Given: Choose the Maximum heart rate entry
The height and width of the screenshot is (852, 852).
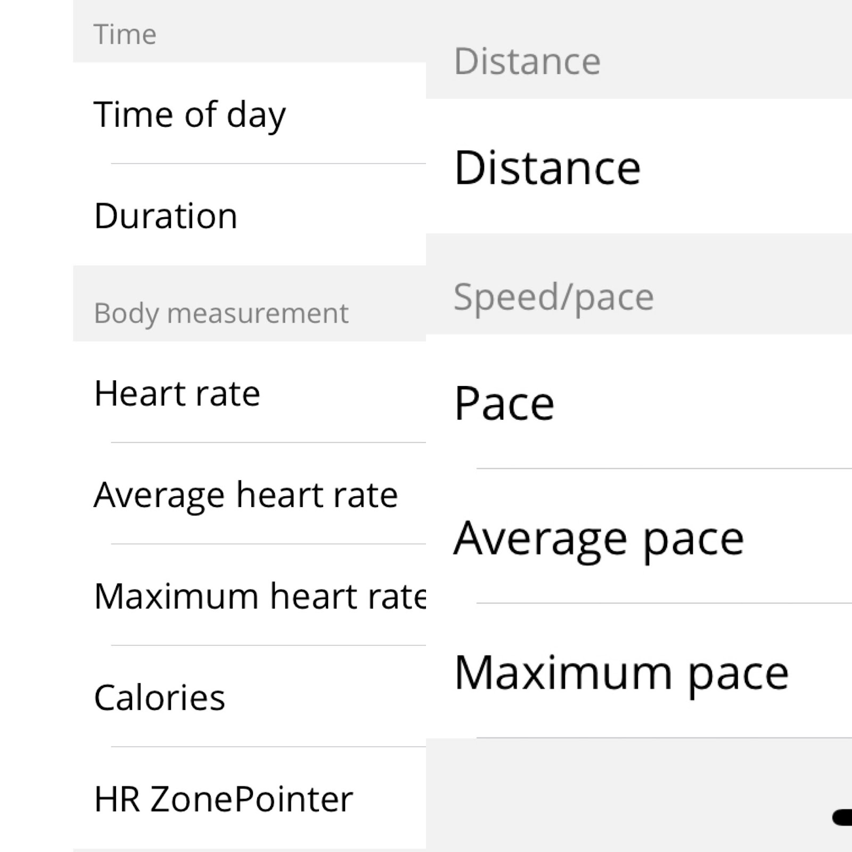Looking at the screenshot, I should click(x=260, y=596).
